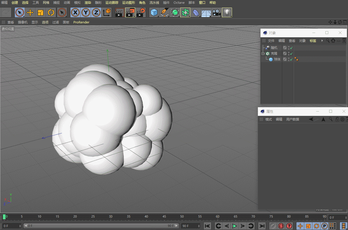Open ProRender viewport menu
348x230 pixels.
click(81, 22)
